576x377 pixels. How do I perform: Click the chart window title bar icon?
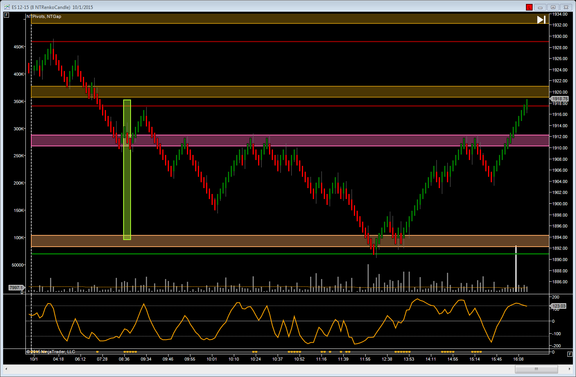[7, 7]
